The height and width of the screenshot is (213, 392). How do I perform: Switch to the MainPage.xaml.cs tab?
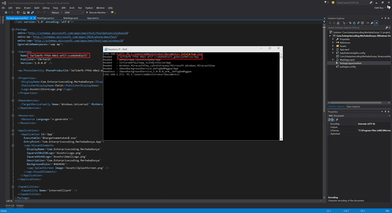click(46, 18)
